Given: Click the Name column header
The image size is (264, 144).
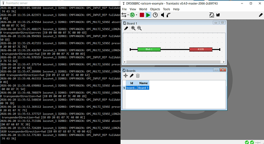Looking at the screenshot, I should coord(143,83).
